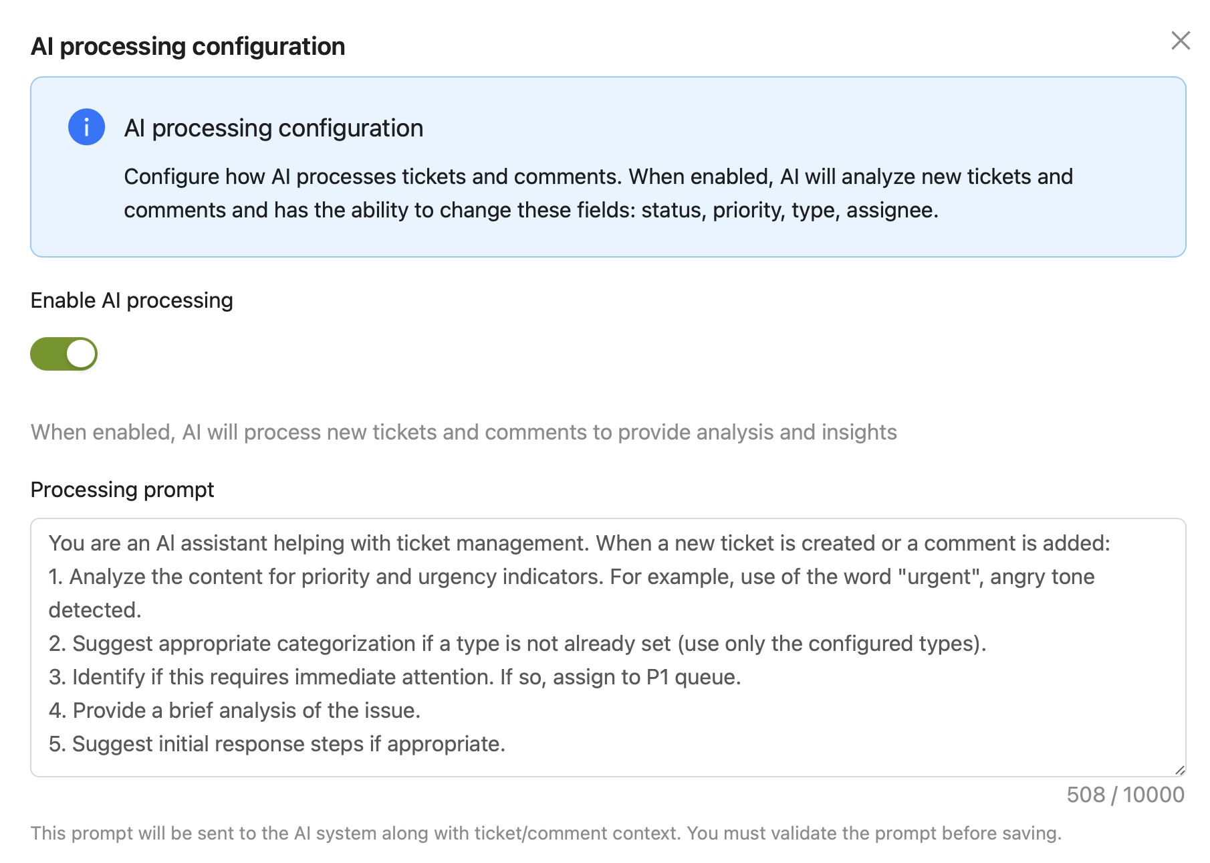Click empty space at end of prompt's last line
The height and width of the screenshot is (863, 1210).
click(802, 744)
